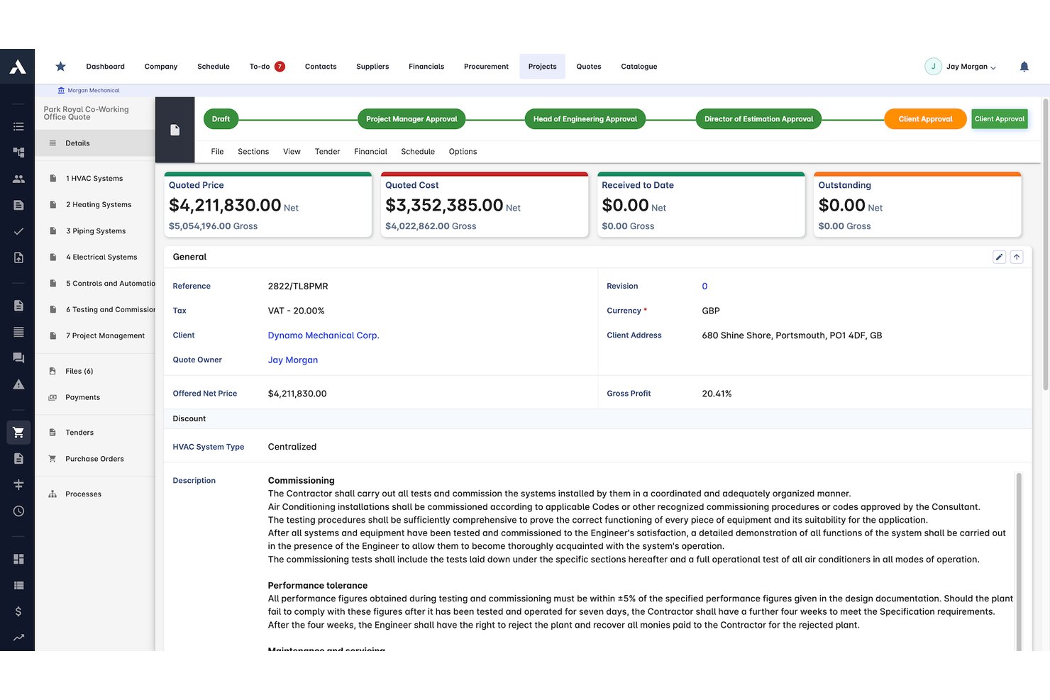Select 1 HVAC Systems section in sidebar
The width and height of the screenshot is (1050, 700).
coord(94,179)
